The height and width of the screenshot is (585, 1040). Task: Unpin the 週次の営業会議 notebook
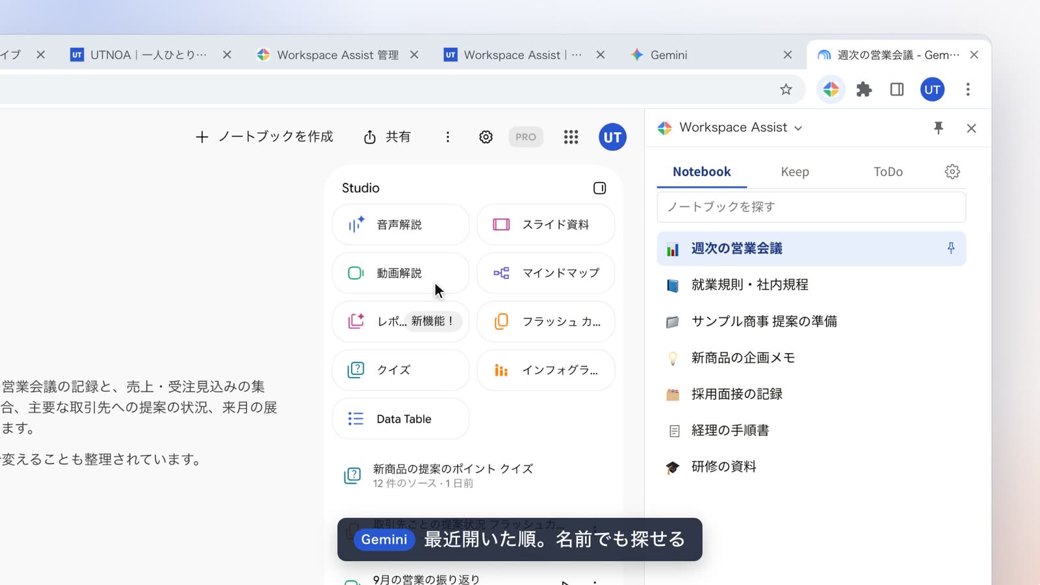[x=950, y=248]
